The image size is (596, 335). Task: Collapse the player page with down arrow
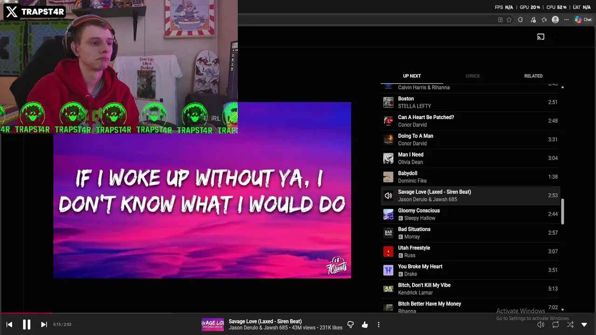tap(584, 324)
